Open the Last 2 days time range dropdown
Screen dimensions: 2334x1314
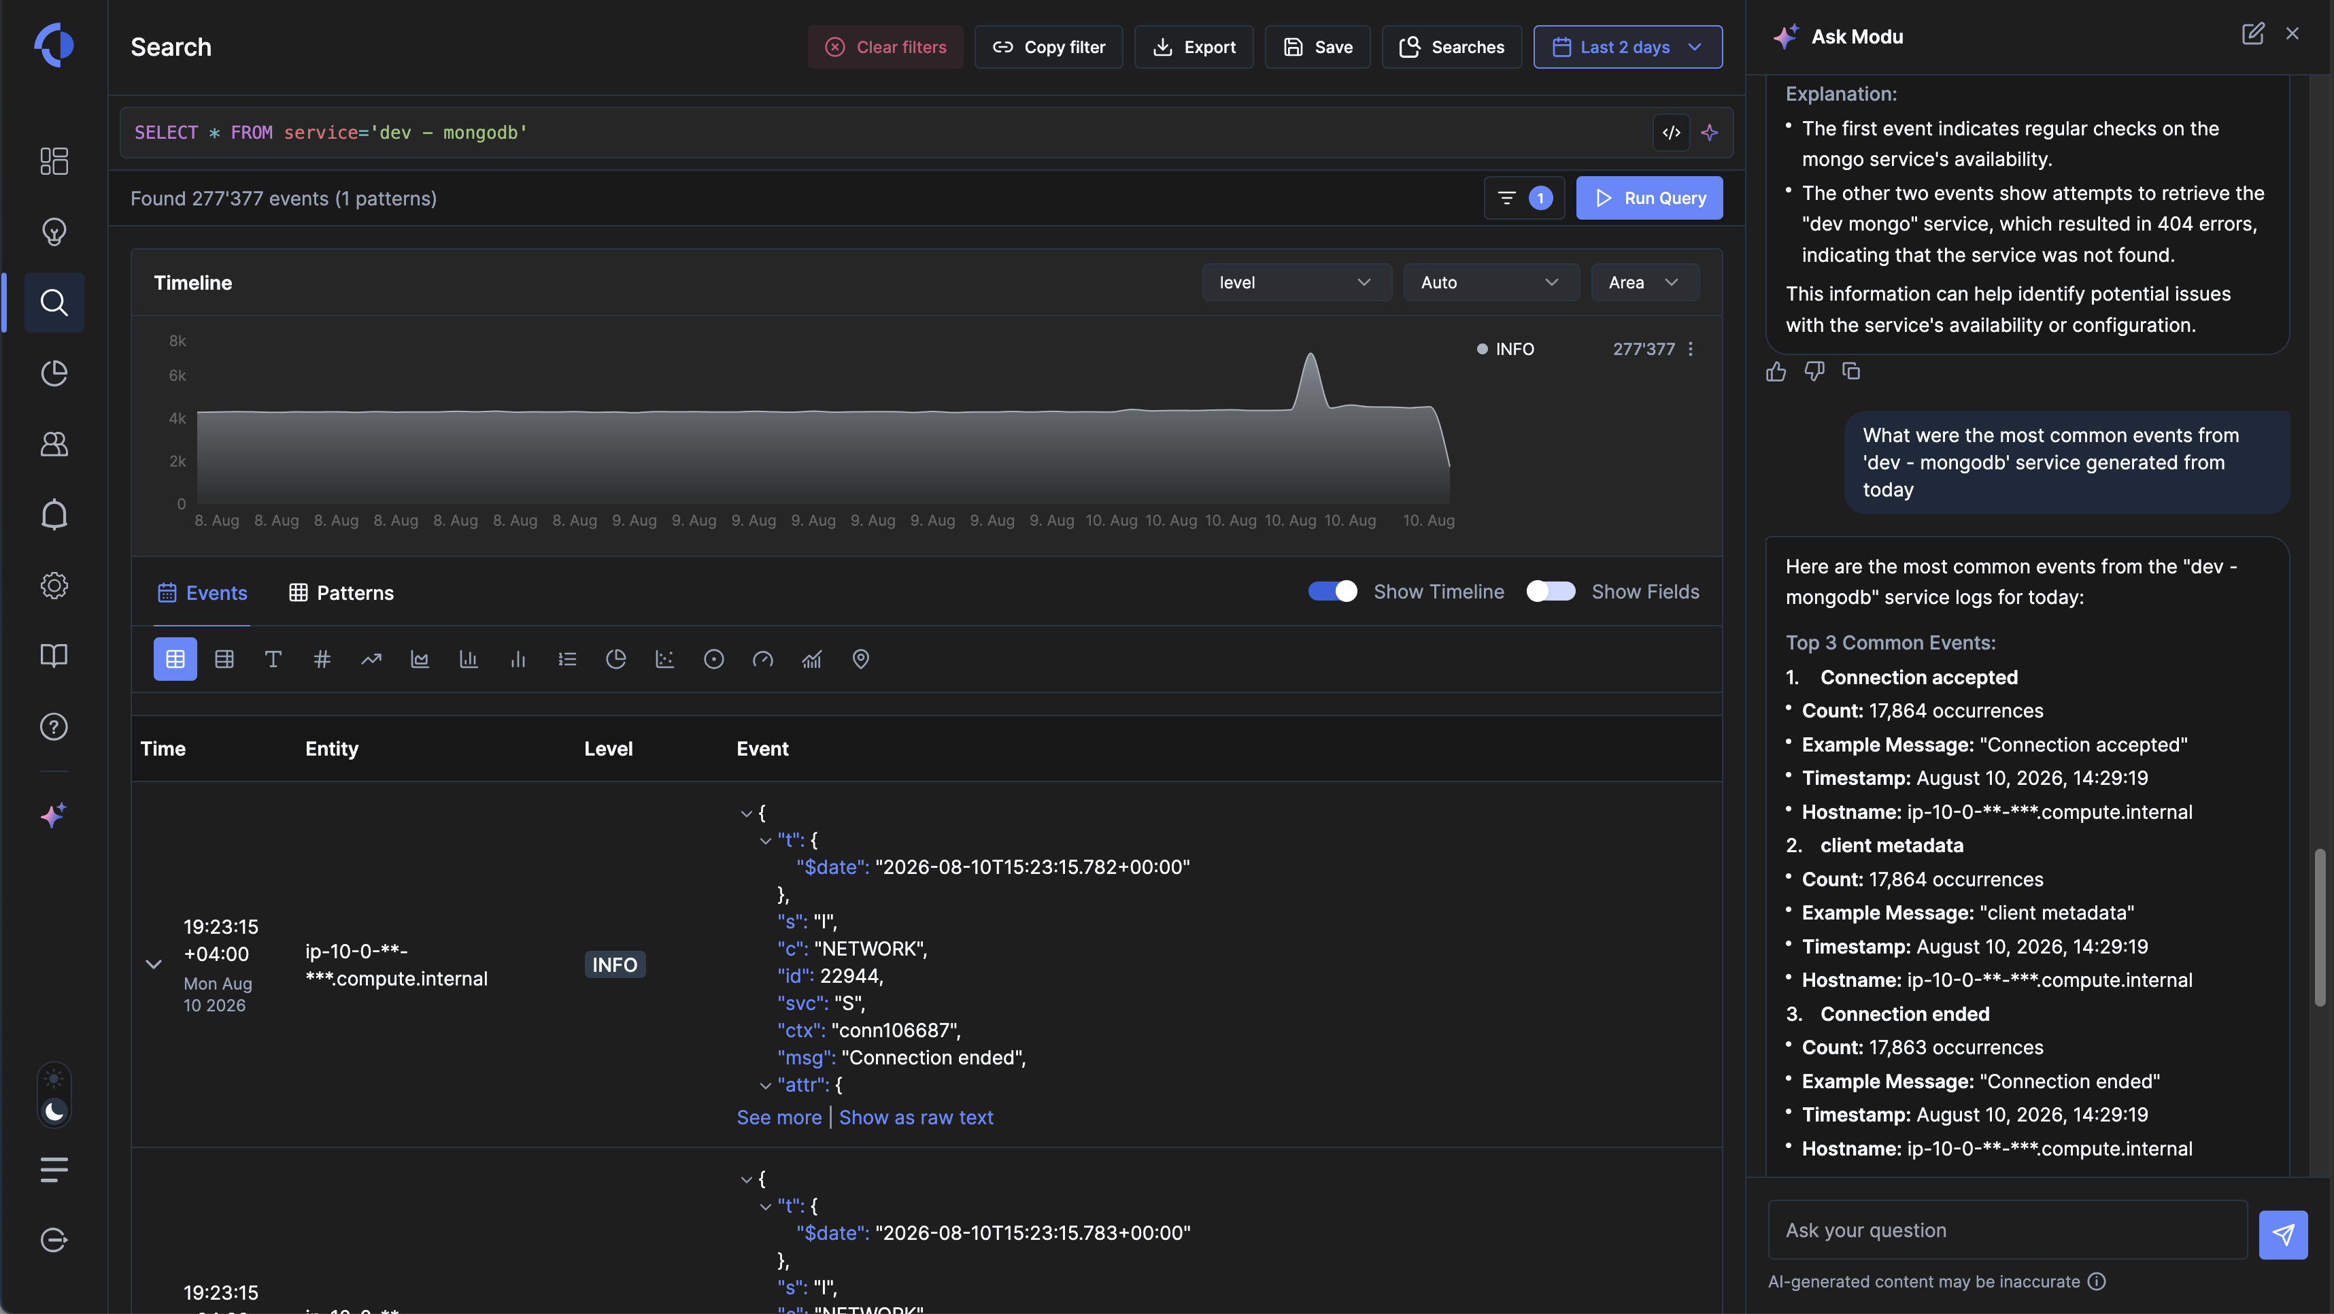[1628, 47]
